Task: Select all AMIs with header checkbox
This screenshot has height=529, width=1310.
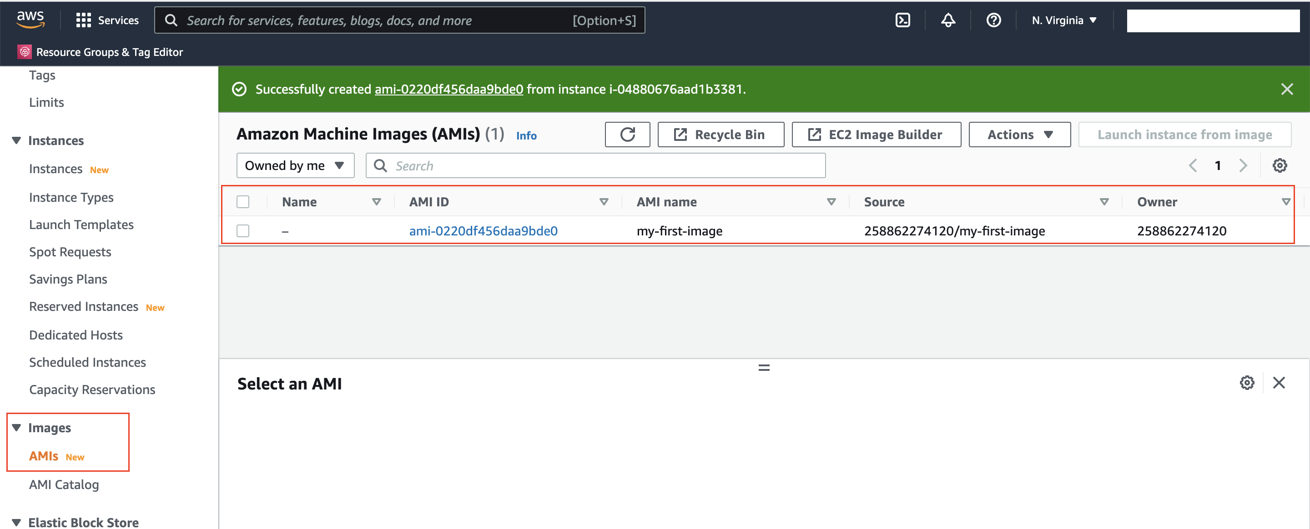Action: (x=243, y=202)
